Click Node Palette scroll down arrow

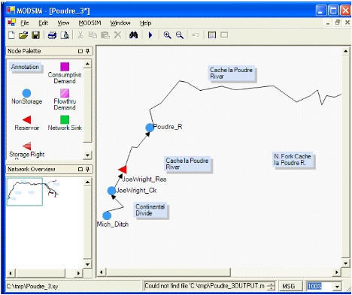(87, 155)
